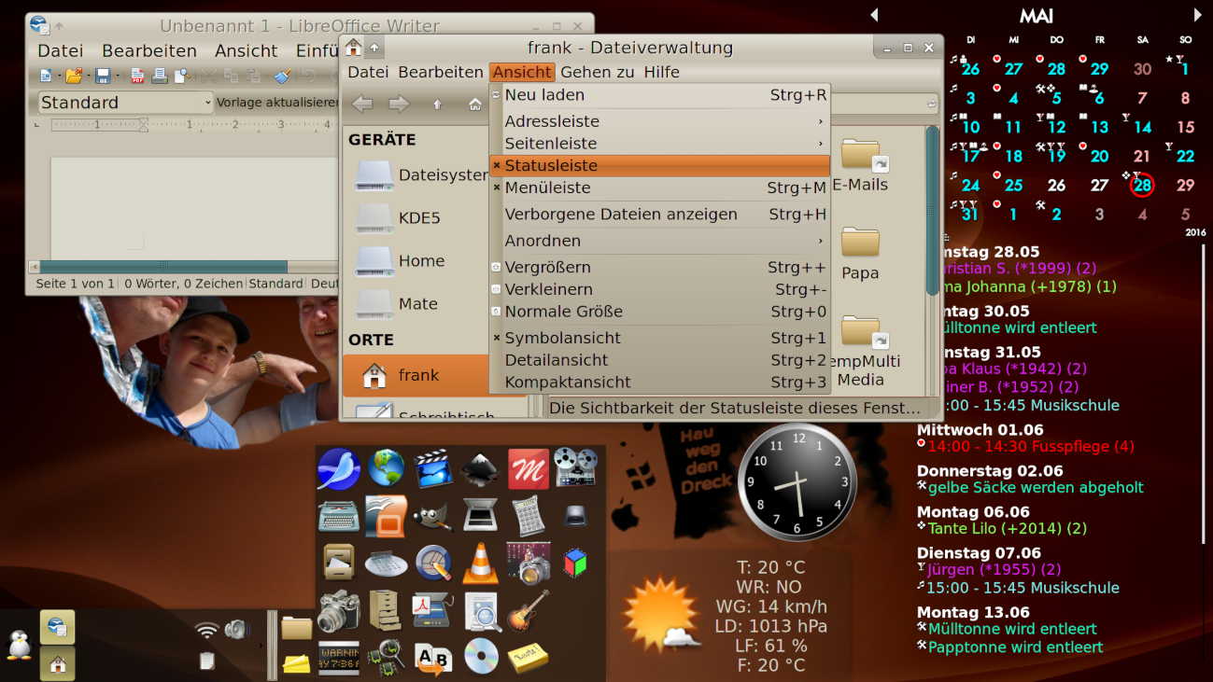Open the guitar music application icon
The width and height of the screenshot is (1213, 682).
[529, 610]
